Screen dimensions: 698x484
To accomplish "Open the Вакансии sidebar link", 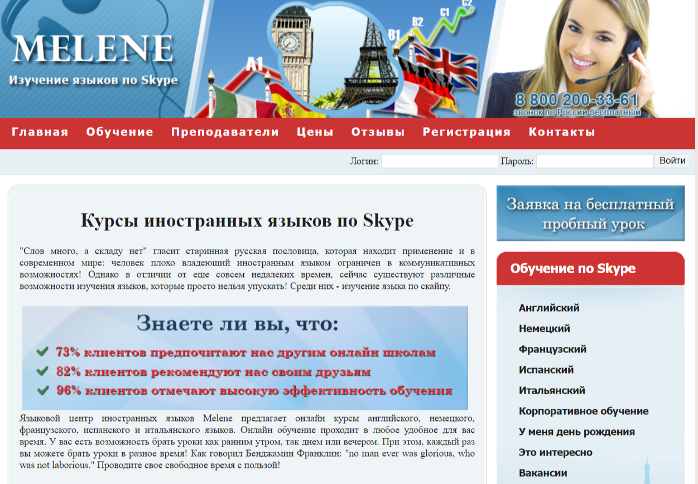I will 543,473.
